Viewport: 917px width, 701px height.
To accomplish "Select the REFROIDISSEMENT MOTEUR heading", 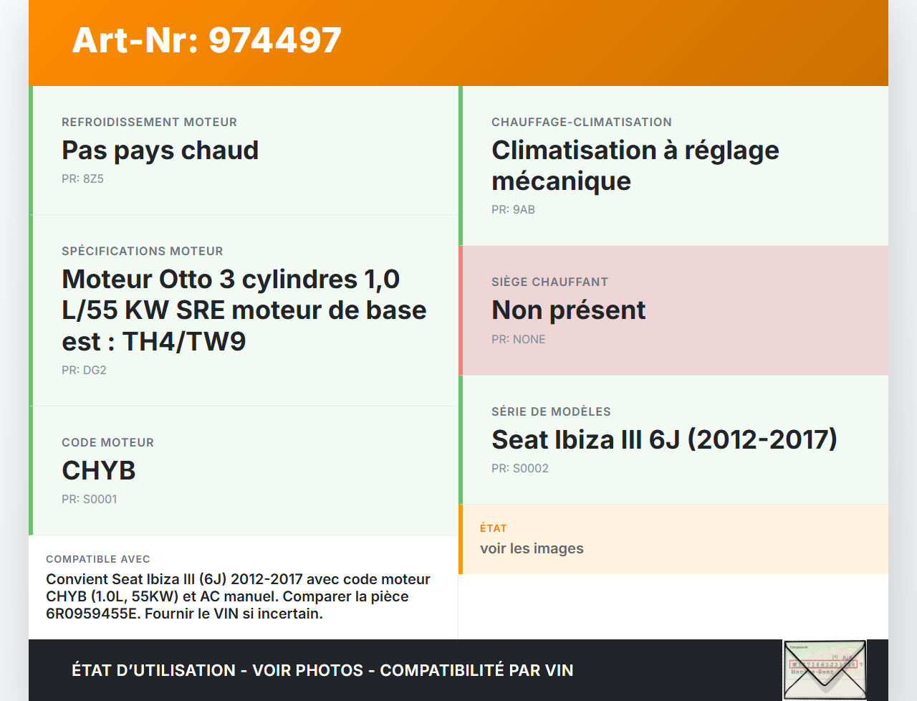I will [149, 122].
